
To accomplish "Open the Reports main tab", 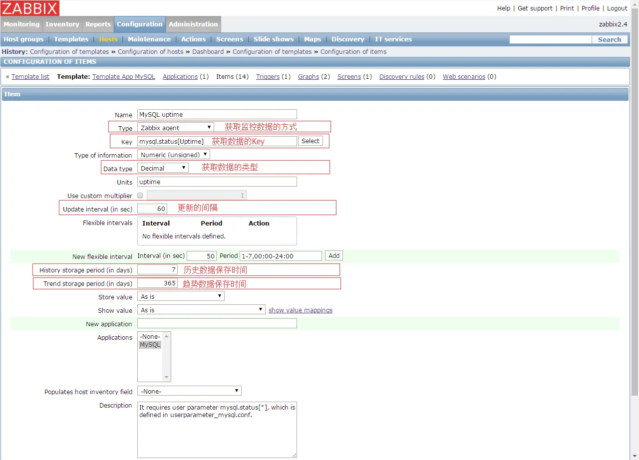I will pos(98,24).
